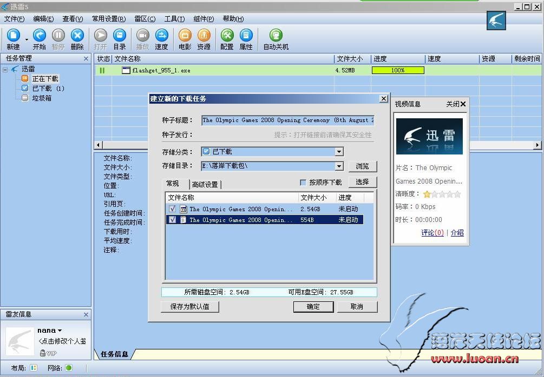Viewport: 544px width, 377px height.
Task: Click the 网络 green status indicator
Action: tap(69, 368)
